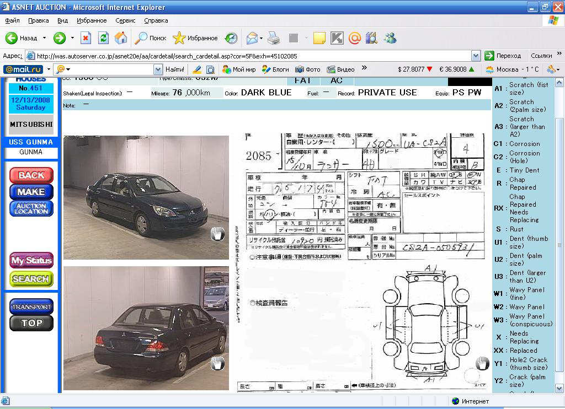This screenshot has height=409, width=565.
Task: Open the Справка menu
Action: [156, 20]
